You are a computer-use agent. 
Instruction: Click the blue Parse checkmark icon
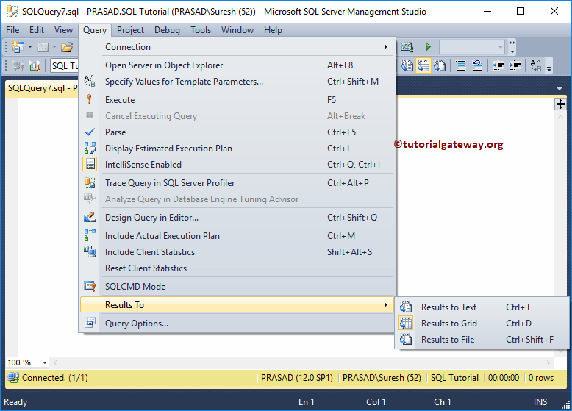(x=90, y=132)
